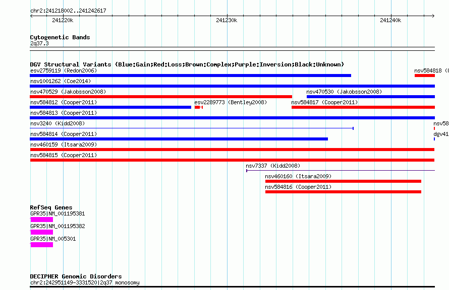
Task: Click the 241220k ruler label
Action: pyautogui.click(x=63, y=20)
